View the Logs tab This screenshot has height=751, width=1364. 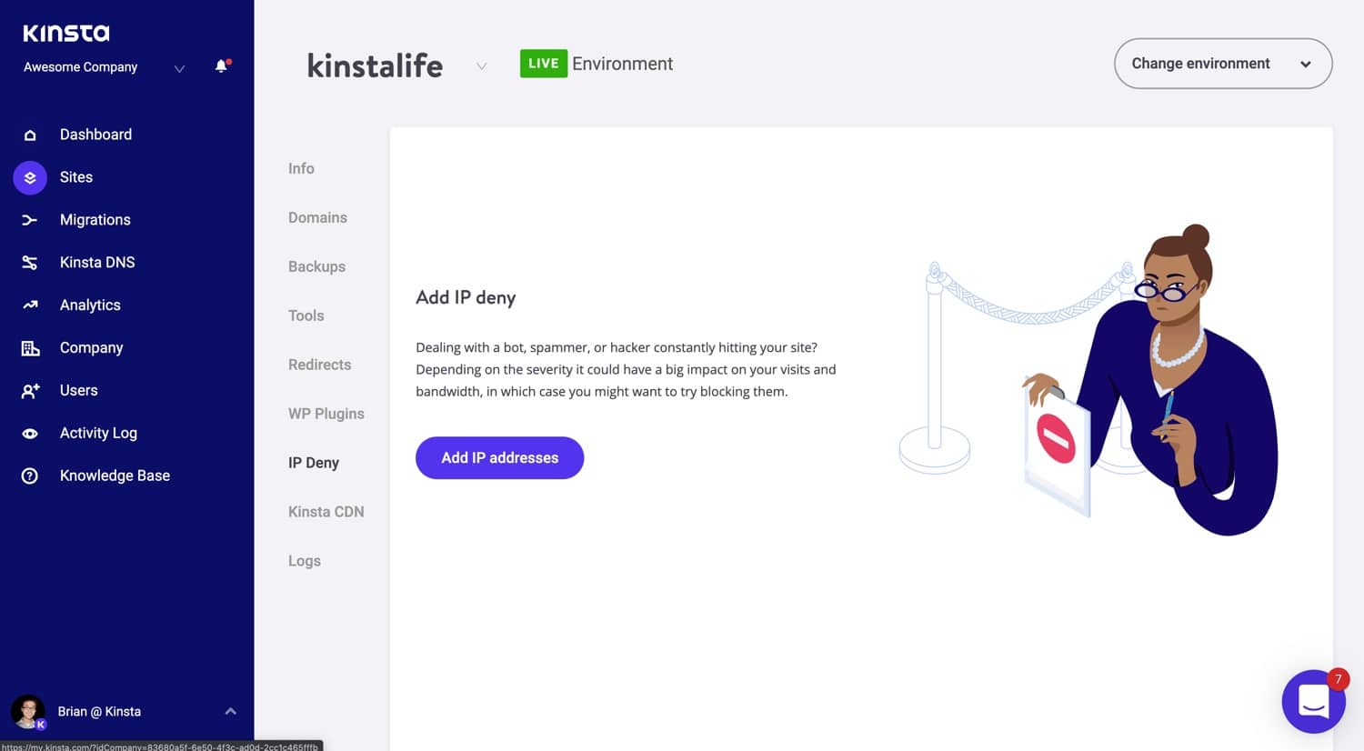pos(304,560)
